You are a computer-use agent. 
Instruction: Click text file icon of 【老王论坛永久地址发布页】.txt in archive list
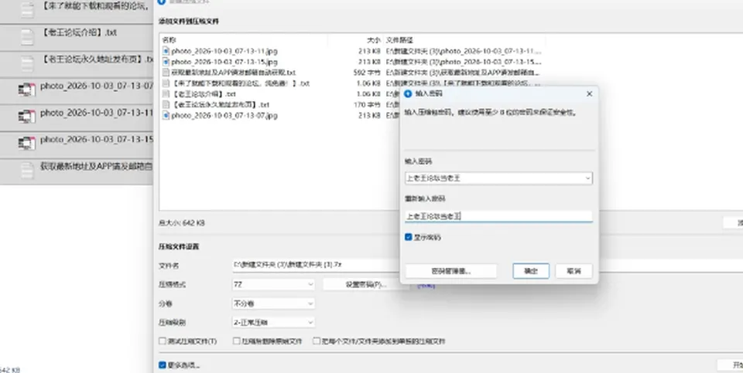pos(166,104)
